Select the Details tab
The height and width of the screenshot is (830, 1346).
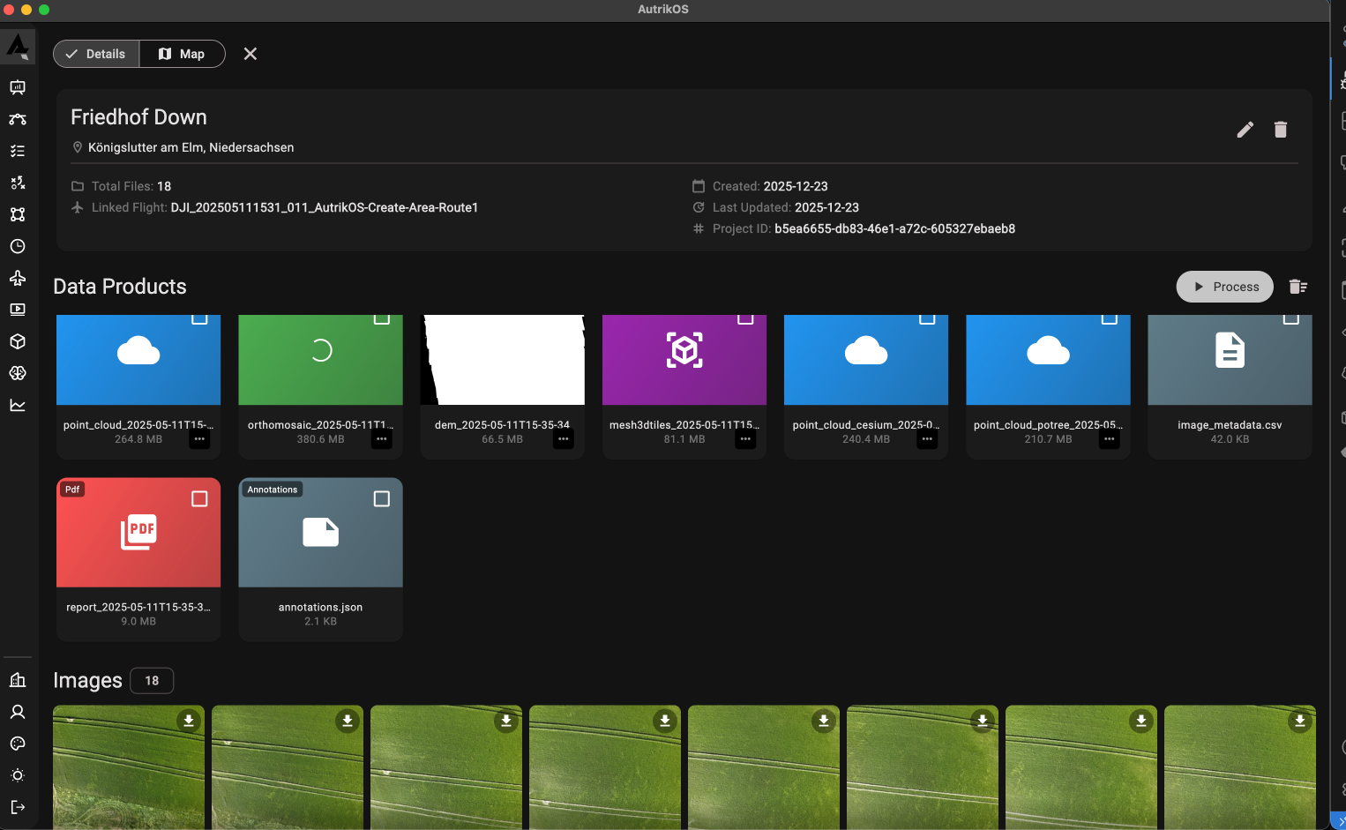click(x=96, y=54)
